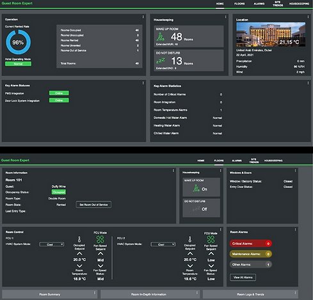Increase the FCU 1 fan speed setpoint above Mid
This screenshot has height=300, width=313.
100,254
